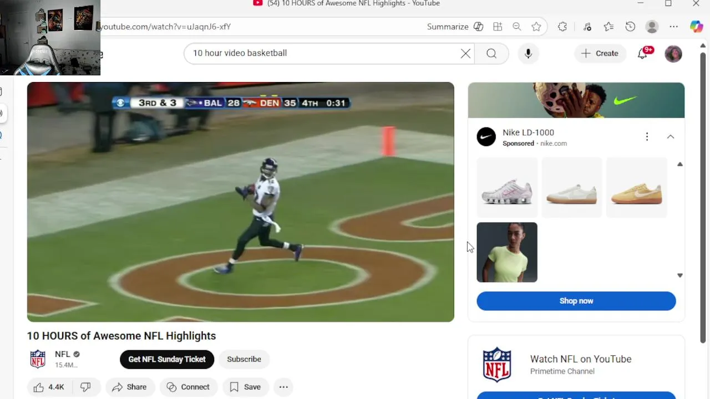Like the video with thumbs up 4.4K

[x=49, y=387]
